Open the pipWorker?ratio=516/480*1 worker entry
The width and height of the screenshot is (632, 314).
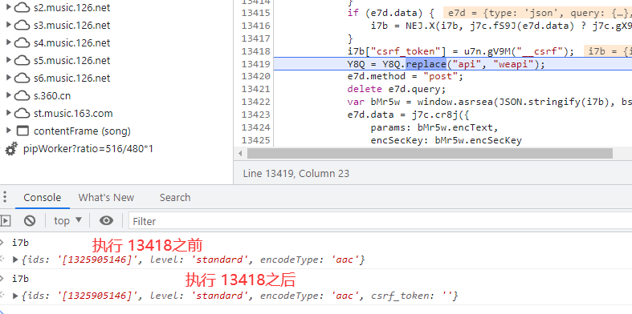[88, 149]
